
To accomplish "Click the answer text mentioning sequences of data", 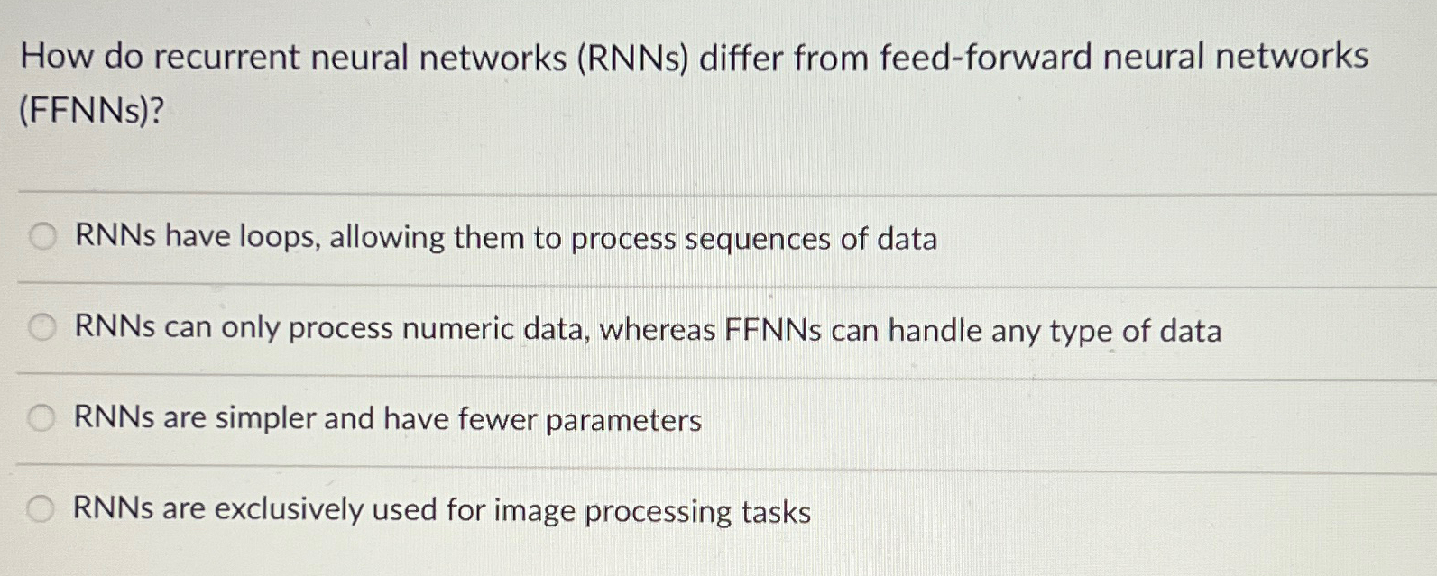I will click(x=505, y=238).
